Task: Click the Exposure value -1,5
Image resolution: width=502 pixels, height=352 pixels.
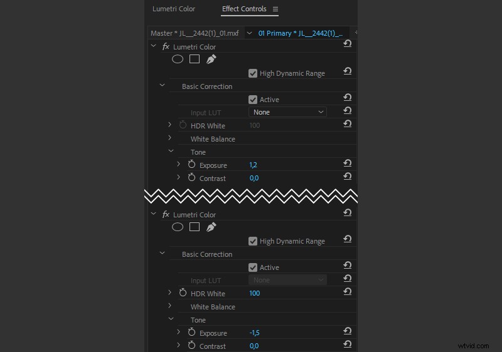Action: pyautogui.click(x=255, y=333)
